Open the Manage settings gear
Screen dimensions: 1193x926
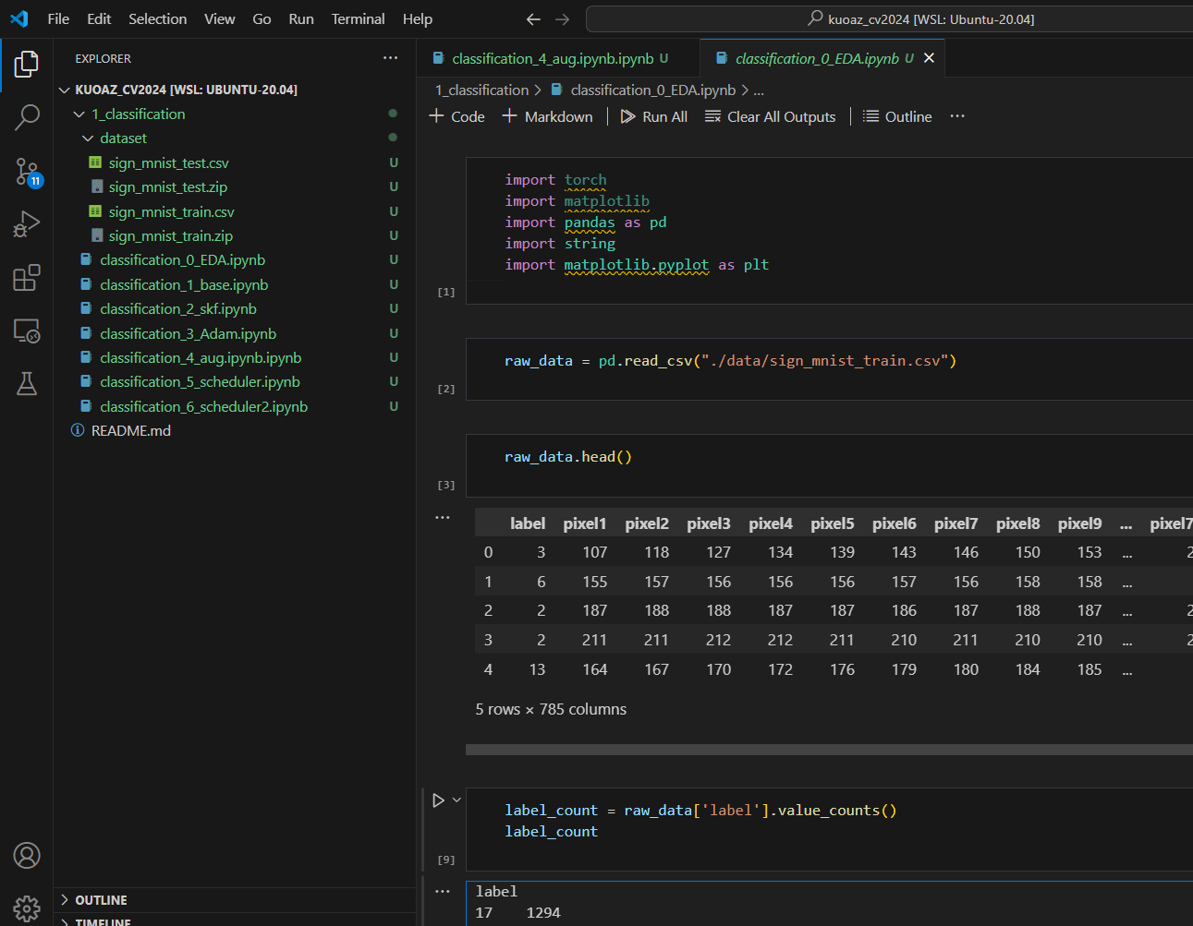click(27, 908)
